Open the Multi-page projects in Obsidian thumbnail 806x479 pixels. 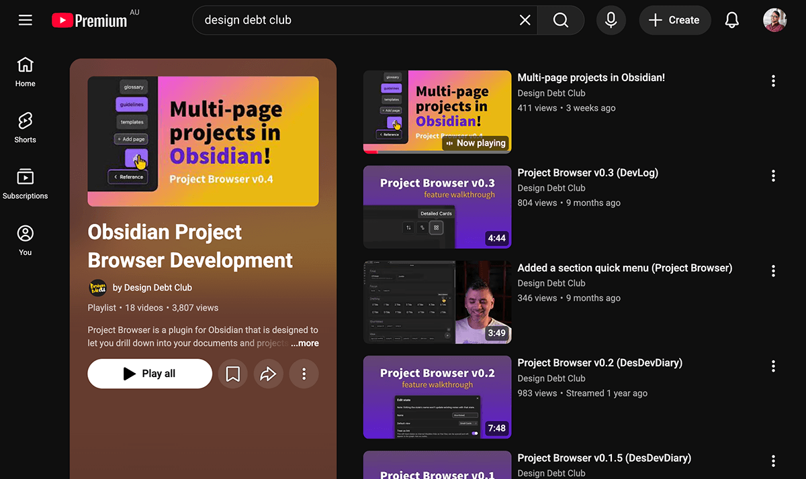(x=437, y=112)
